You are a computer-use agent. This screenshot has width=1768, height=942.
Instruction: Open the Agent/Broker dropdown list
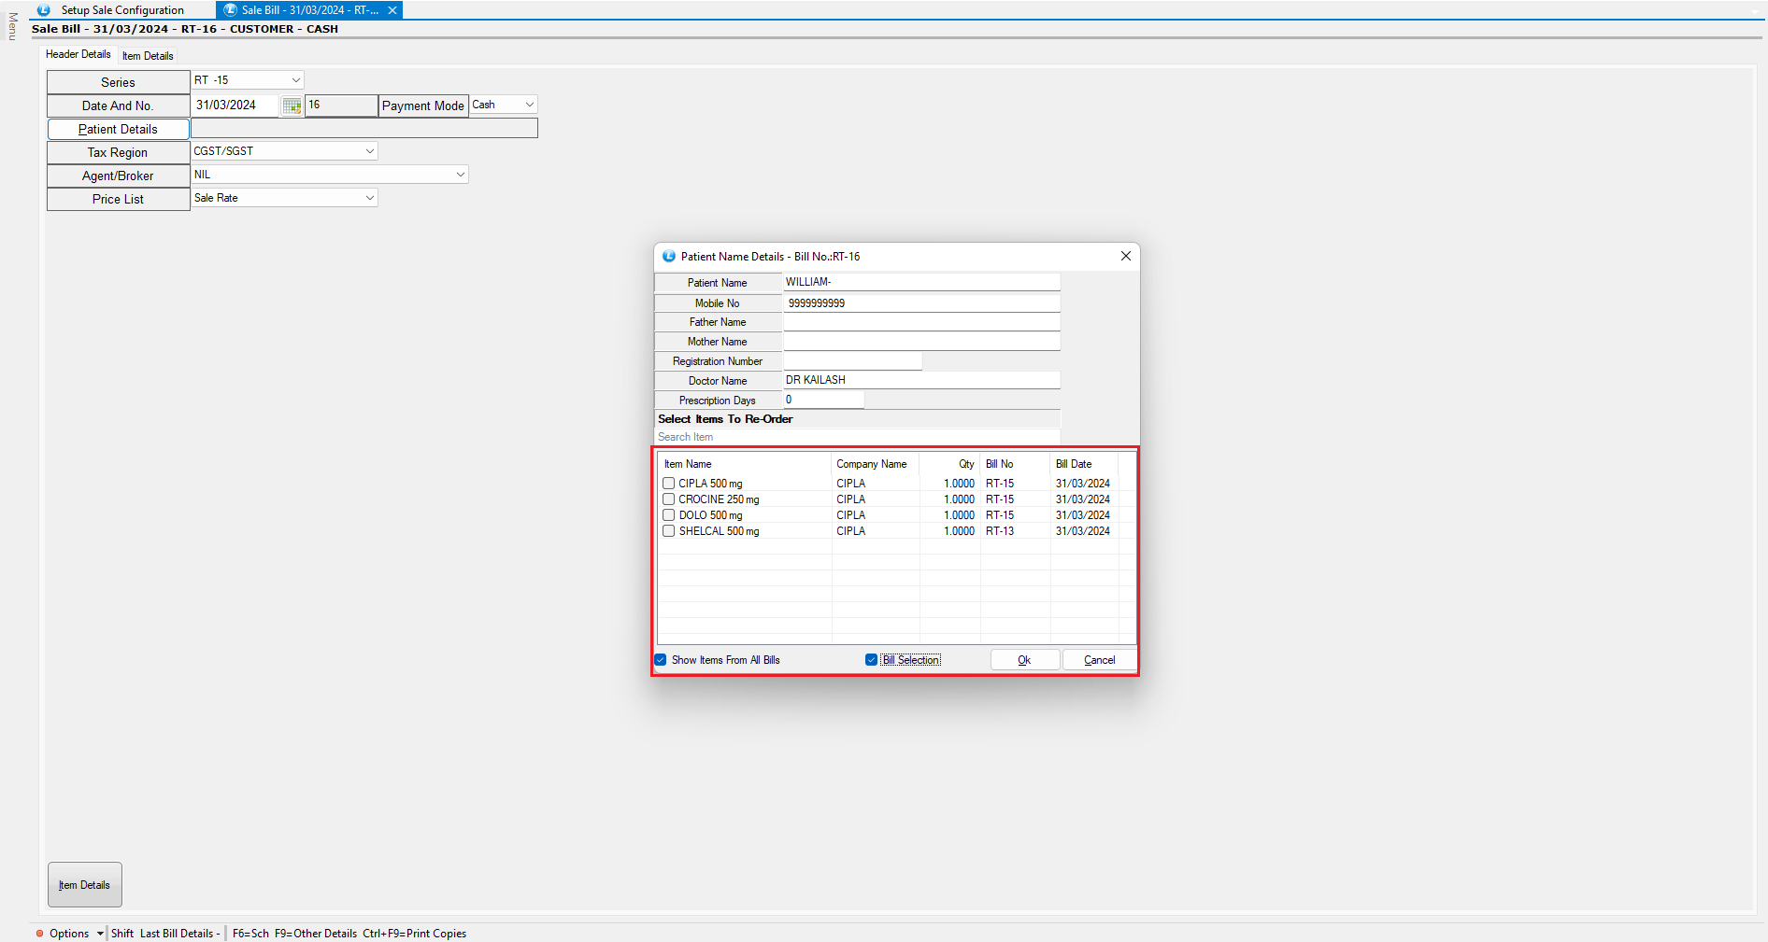460,175
